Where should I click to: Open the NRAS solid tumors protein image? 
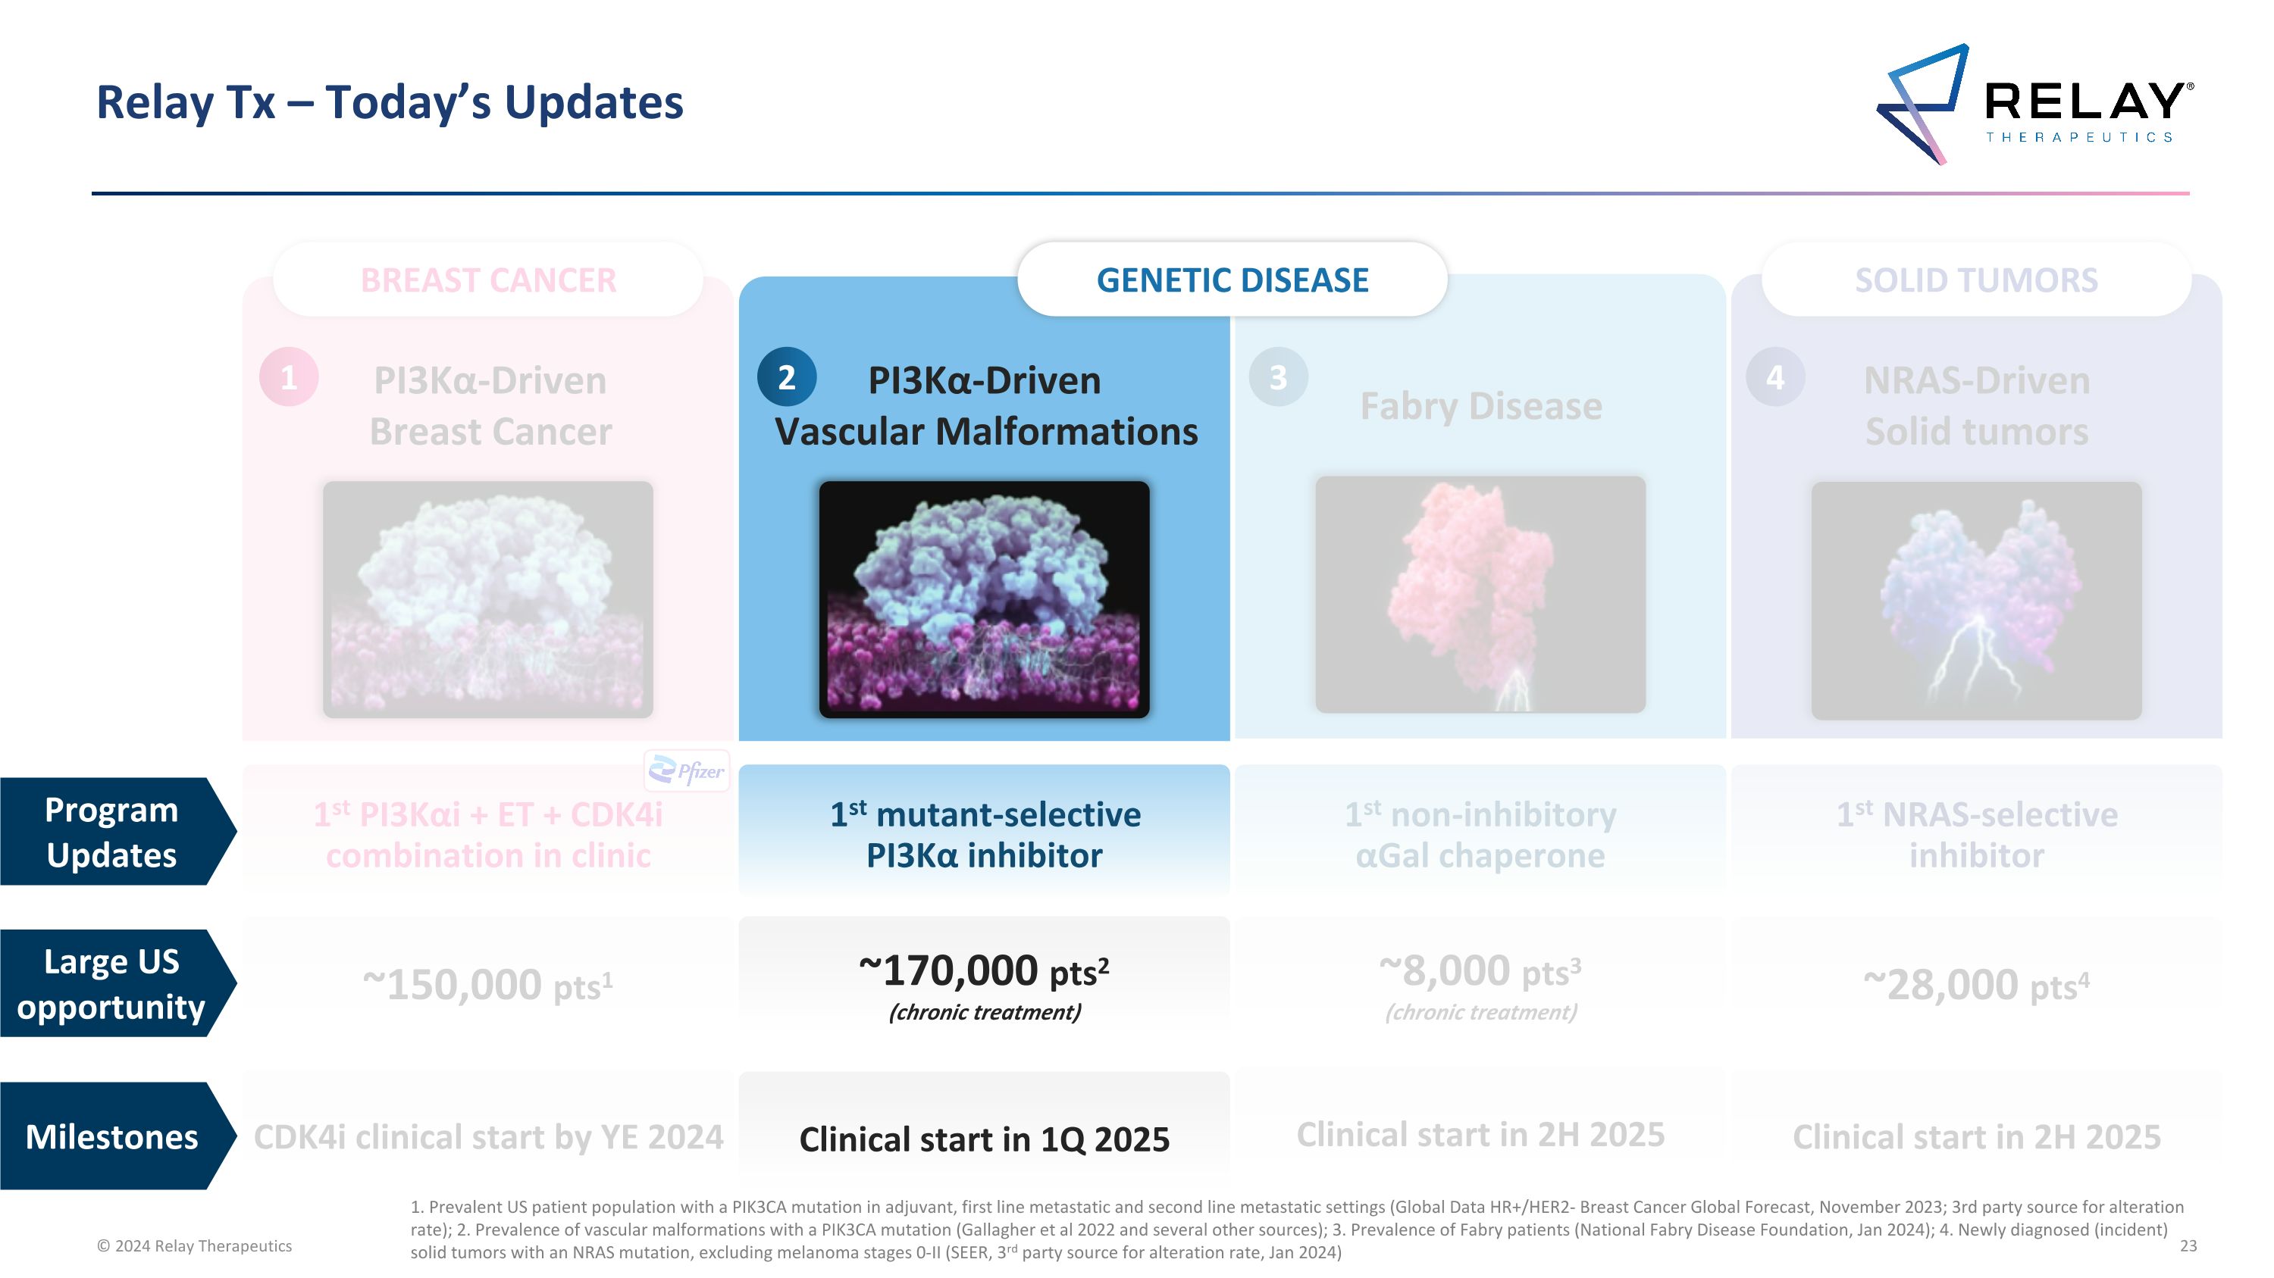click(1977, 601)
